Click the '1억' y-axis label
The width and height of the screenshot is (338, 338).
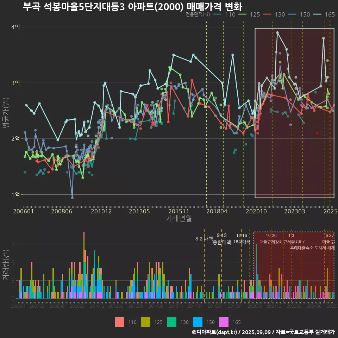pyautogui.click(x=15, y=194)
